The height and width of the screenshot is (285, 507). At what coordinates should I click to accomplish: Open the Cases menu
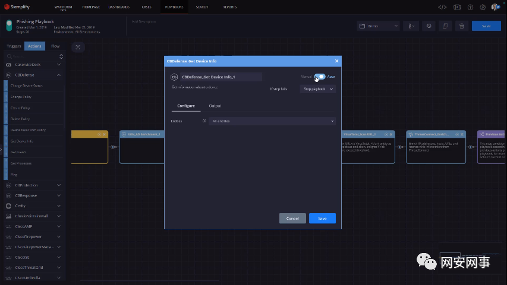(146, 7)
